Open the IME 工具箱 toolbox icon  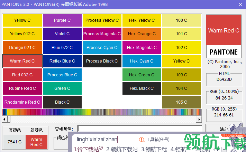142,139
